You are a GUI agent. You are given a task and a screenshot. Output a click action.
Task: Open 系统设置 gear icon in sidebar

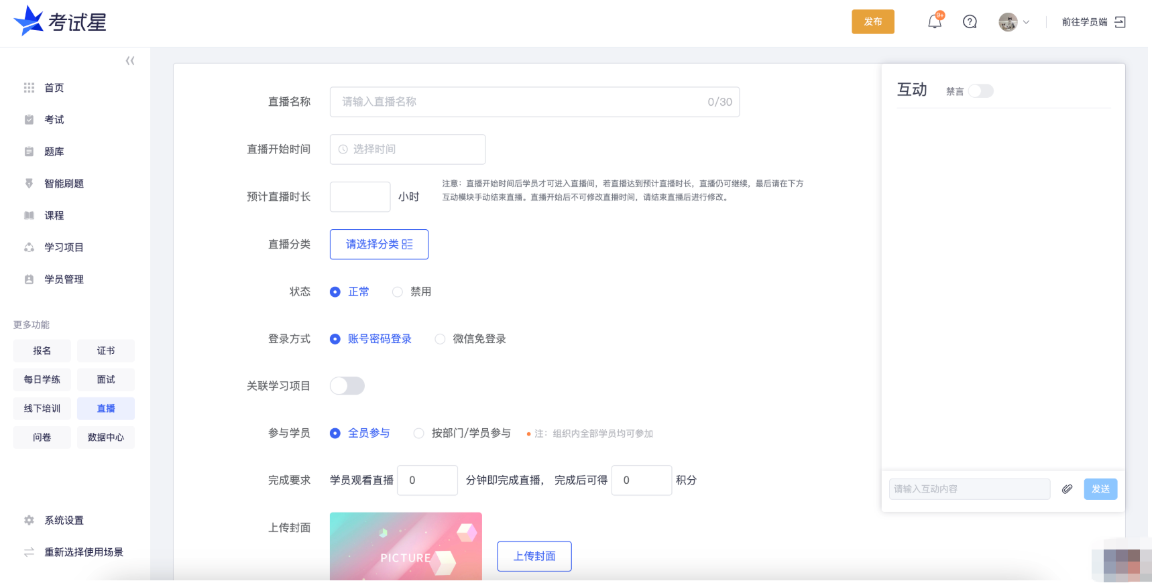[x=29, y=520]
